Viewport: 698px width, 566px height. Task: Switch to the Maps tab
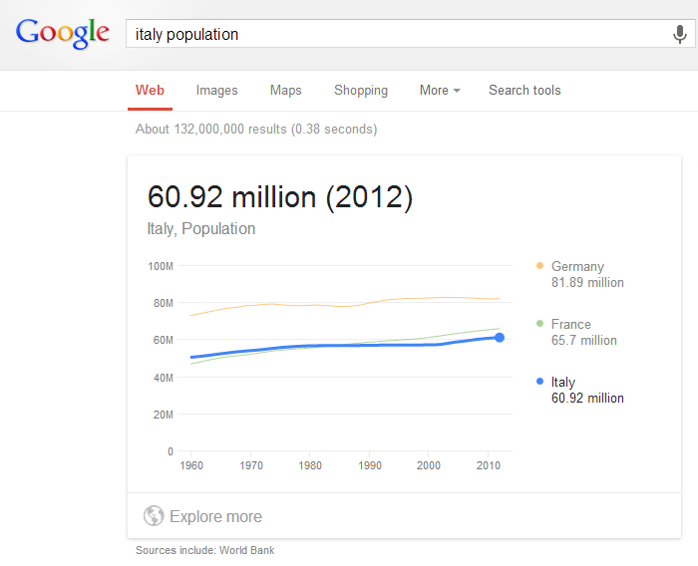pyautogui.click(x=285, y=90)
